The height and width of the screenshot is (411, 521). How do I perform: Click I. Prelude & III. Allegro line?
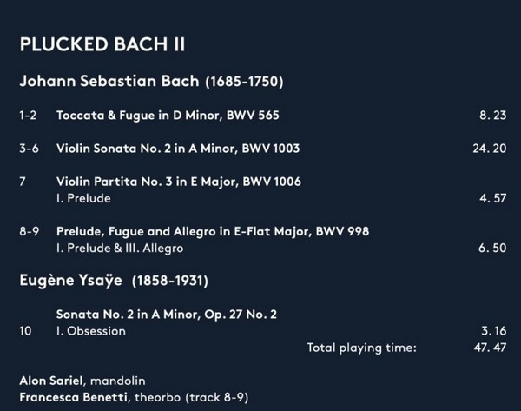click(120, 248)
